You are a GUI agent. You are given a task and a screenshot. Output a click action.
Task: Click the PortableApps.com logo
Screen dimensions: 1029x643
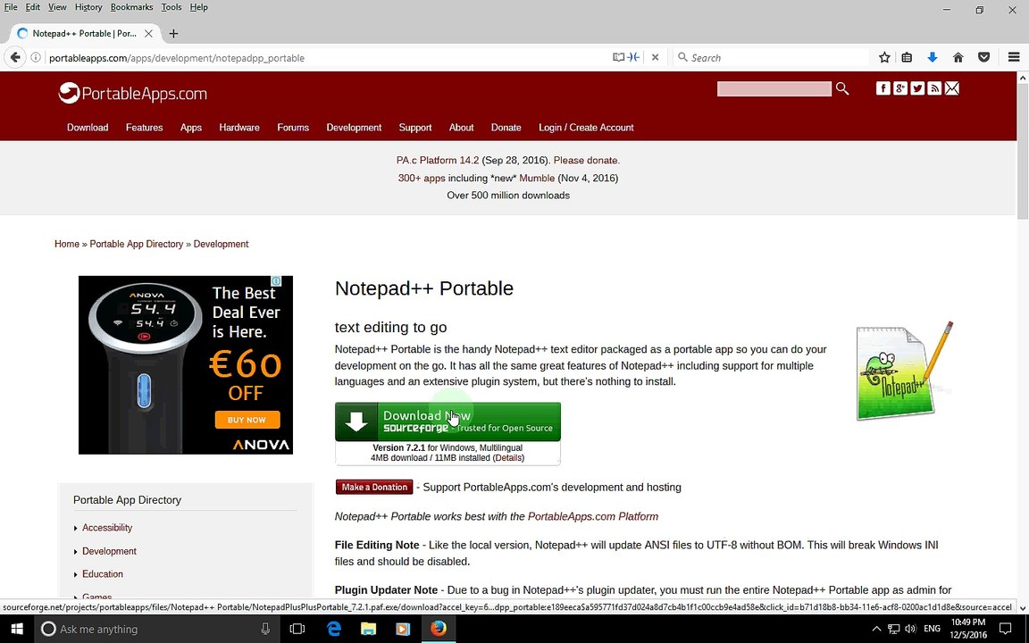[132, 93]
